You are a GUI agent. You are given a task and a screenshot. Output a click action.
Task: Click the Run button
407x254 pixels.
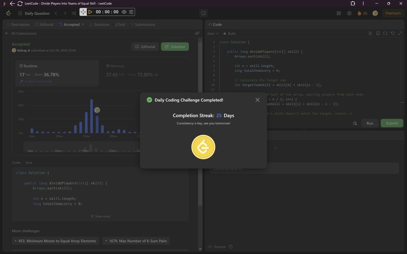(370, 123)
